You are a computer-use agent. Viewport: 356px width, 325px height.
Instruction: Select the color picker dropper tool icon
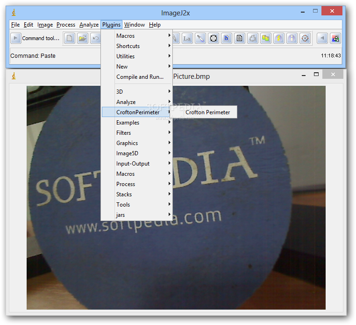[200, 38]
